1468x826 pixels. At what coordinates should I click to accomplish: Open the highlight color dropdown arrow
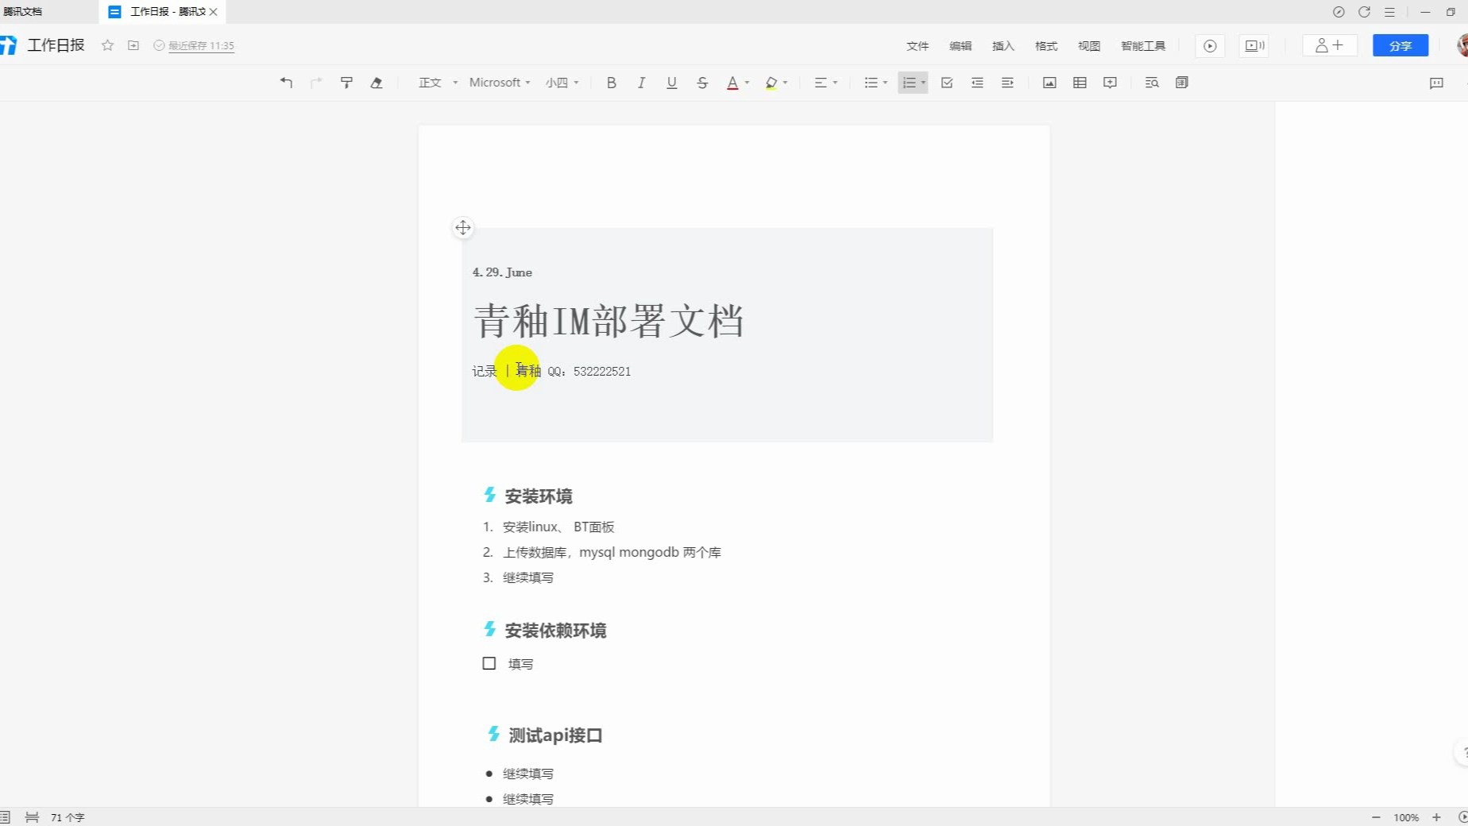point(785,83)
